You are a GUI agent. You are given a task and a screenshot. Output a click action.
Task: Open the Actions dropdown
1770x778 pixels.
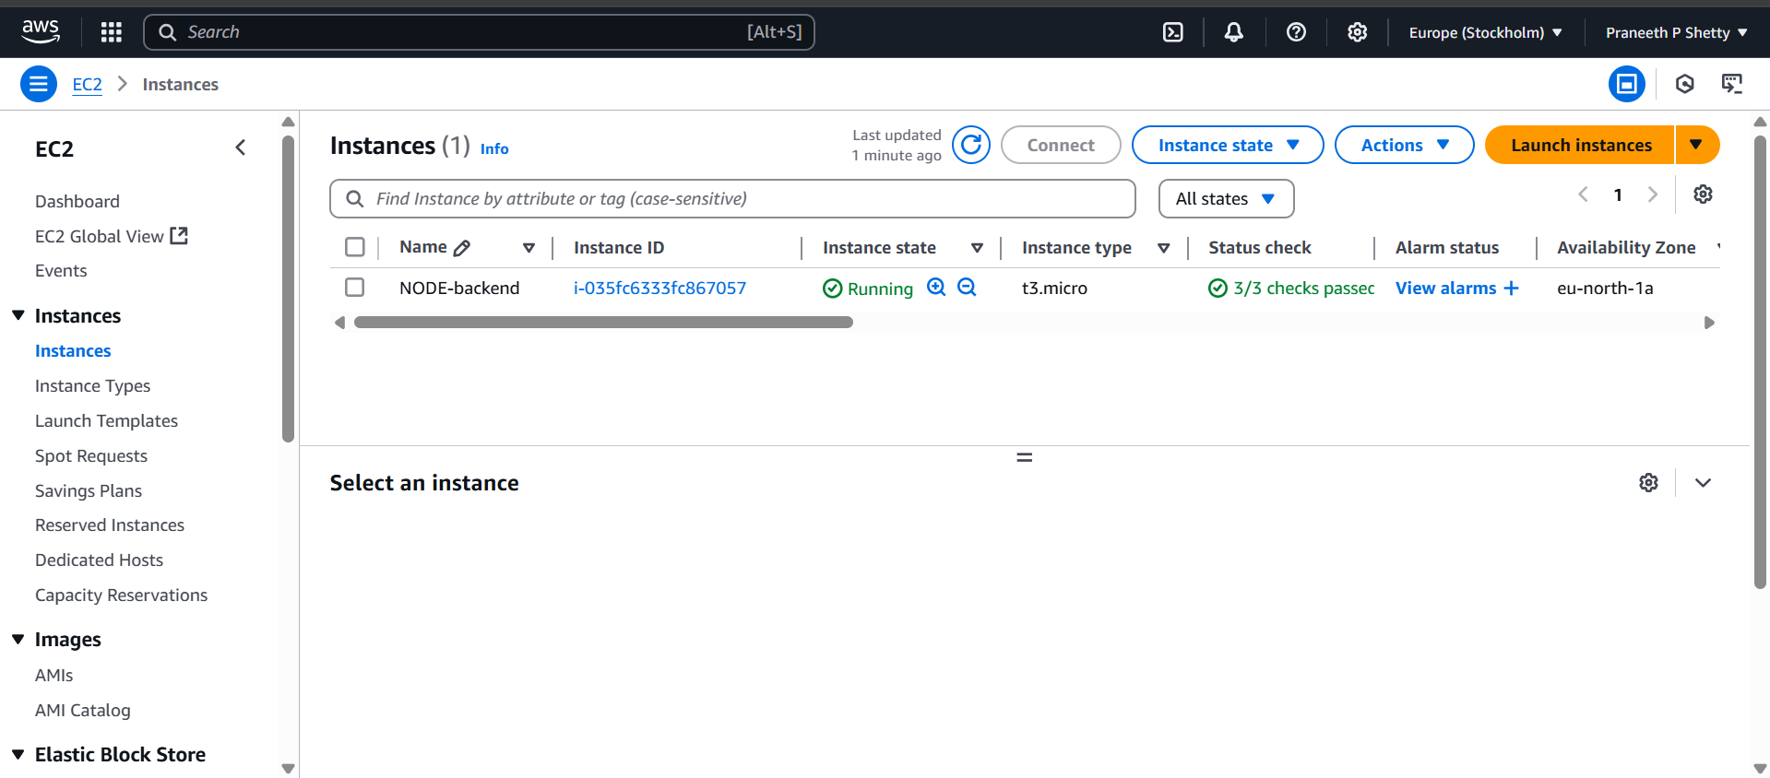pyautogui.click(x=1404, y=145)
